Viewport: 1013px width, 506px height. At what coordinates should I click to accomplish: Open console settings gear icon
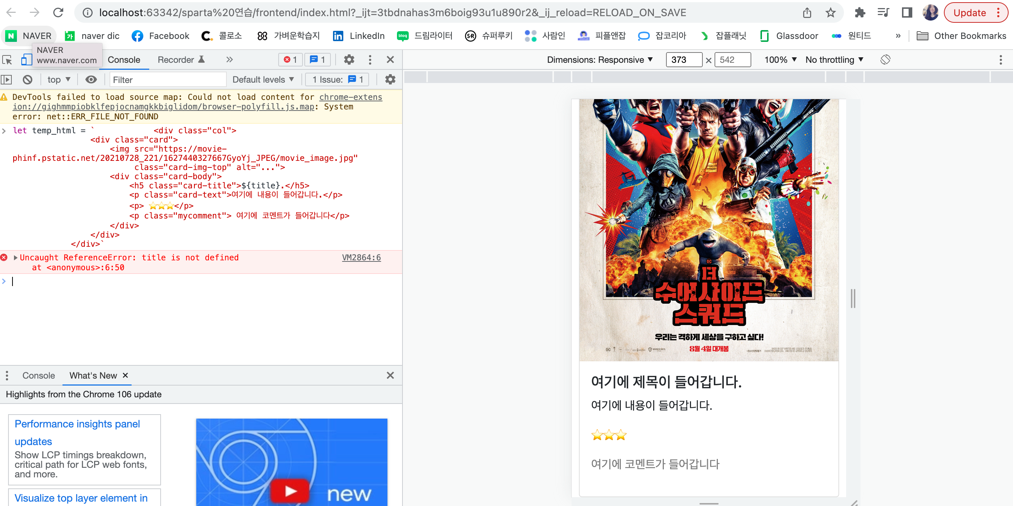tap(390, 80)
